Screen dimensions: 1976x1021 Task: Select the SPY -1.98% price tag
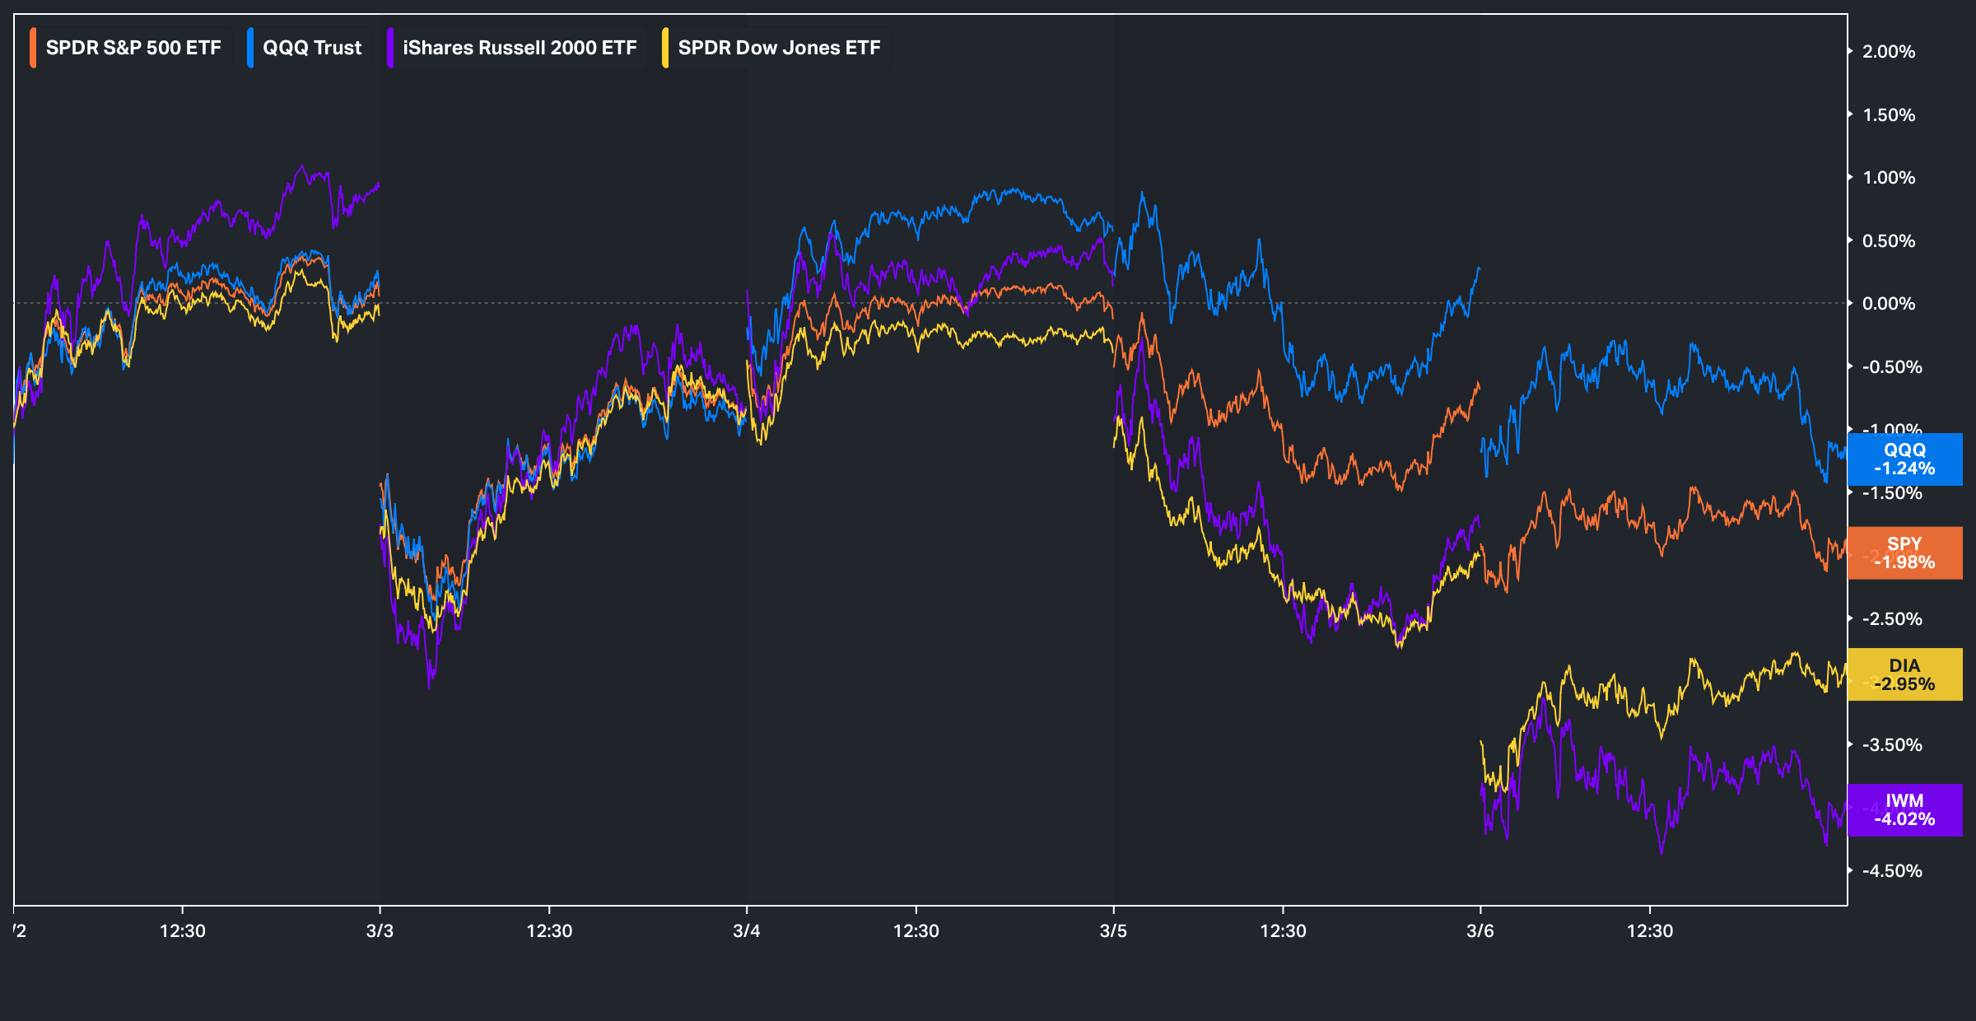[x=1904, y=553]
